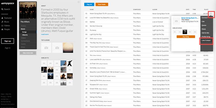Open the People section
The width and height of the screenshot is (216, 108).
coord(5,29)
